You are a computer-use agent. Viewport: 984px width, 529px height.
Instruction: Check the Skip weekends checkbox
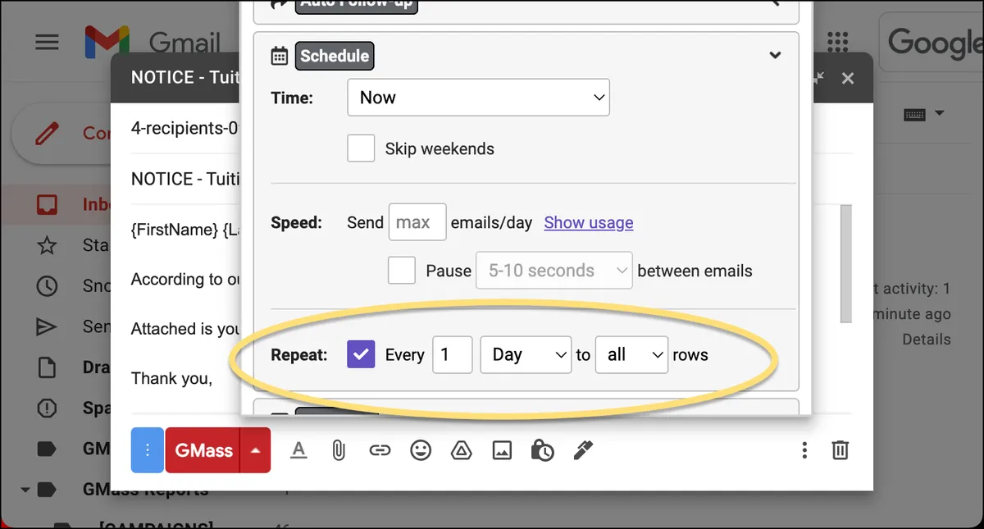361,148
